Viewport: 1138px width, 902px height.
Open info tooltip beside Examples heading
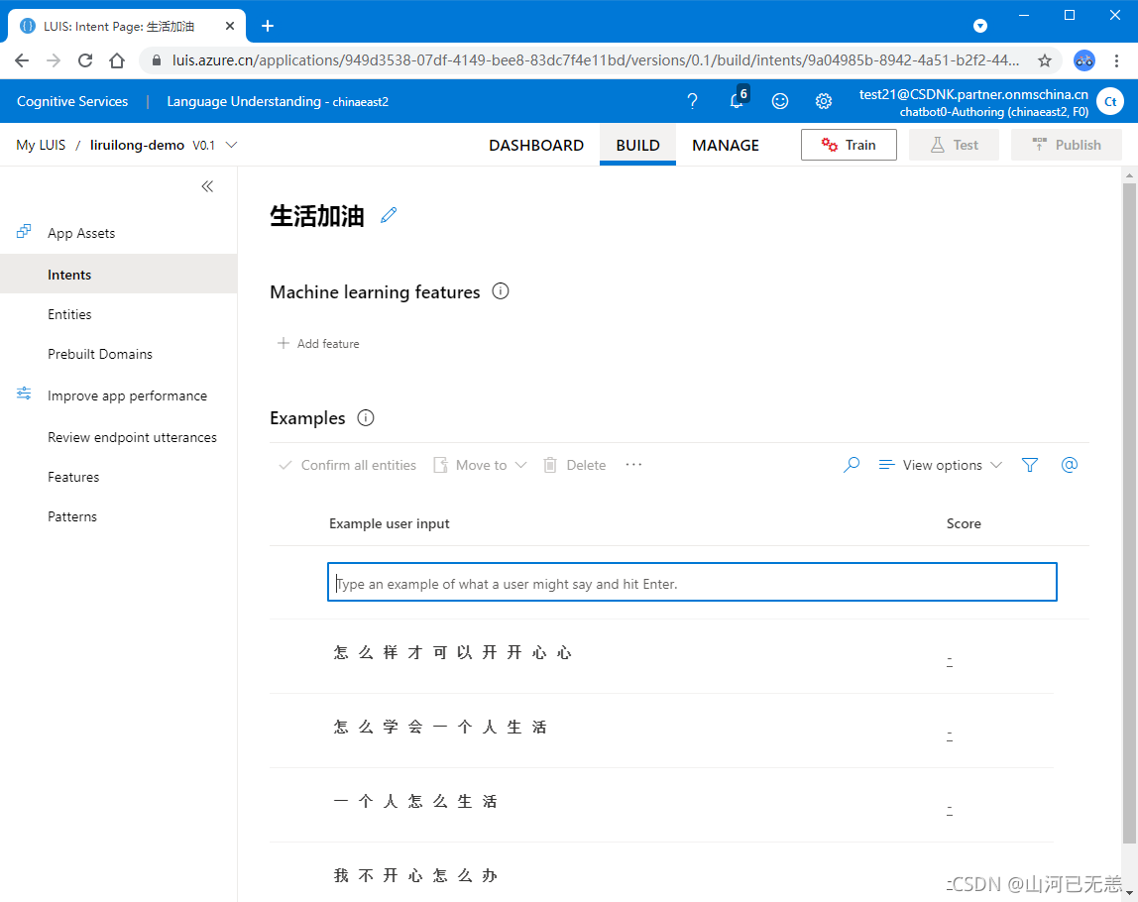(x=366, y=418)
